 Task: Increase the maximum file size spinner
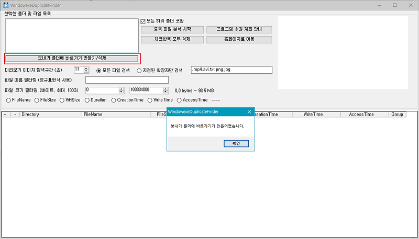pyautogui.click(x=166, y=89)
